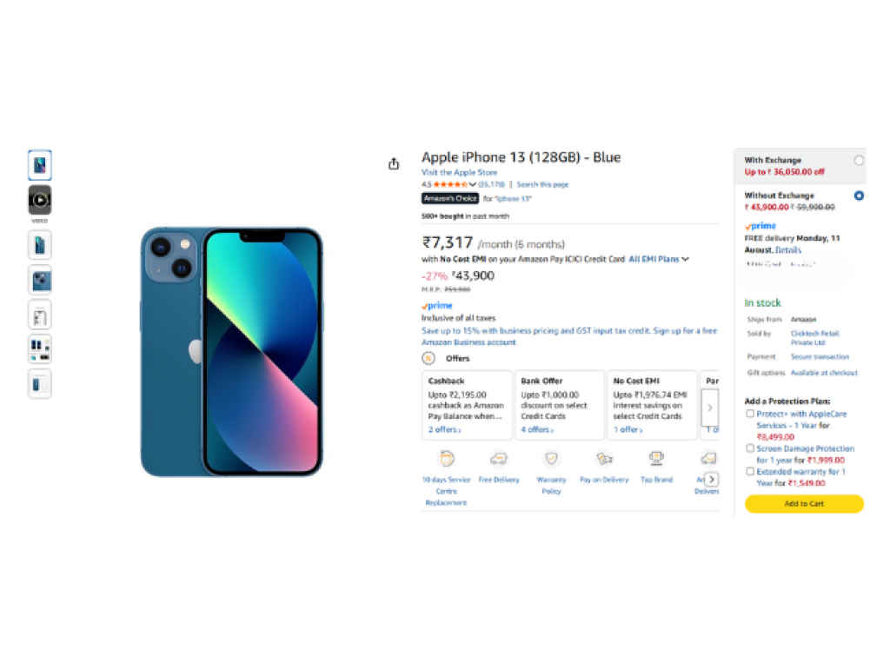The image size is (890, 657).
Task: Open the star rating breakdown chevron
Action: (473, 185)
